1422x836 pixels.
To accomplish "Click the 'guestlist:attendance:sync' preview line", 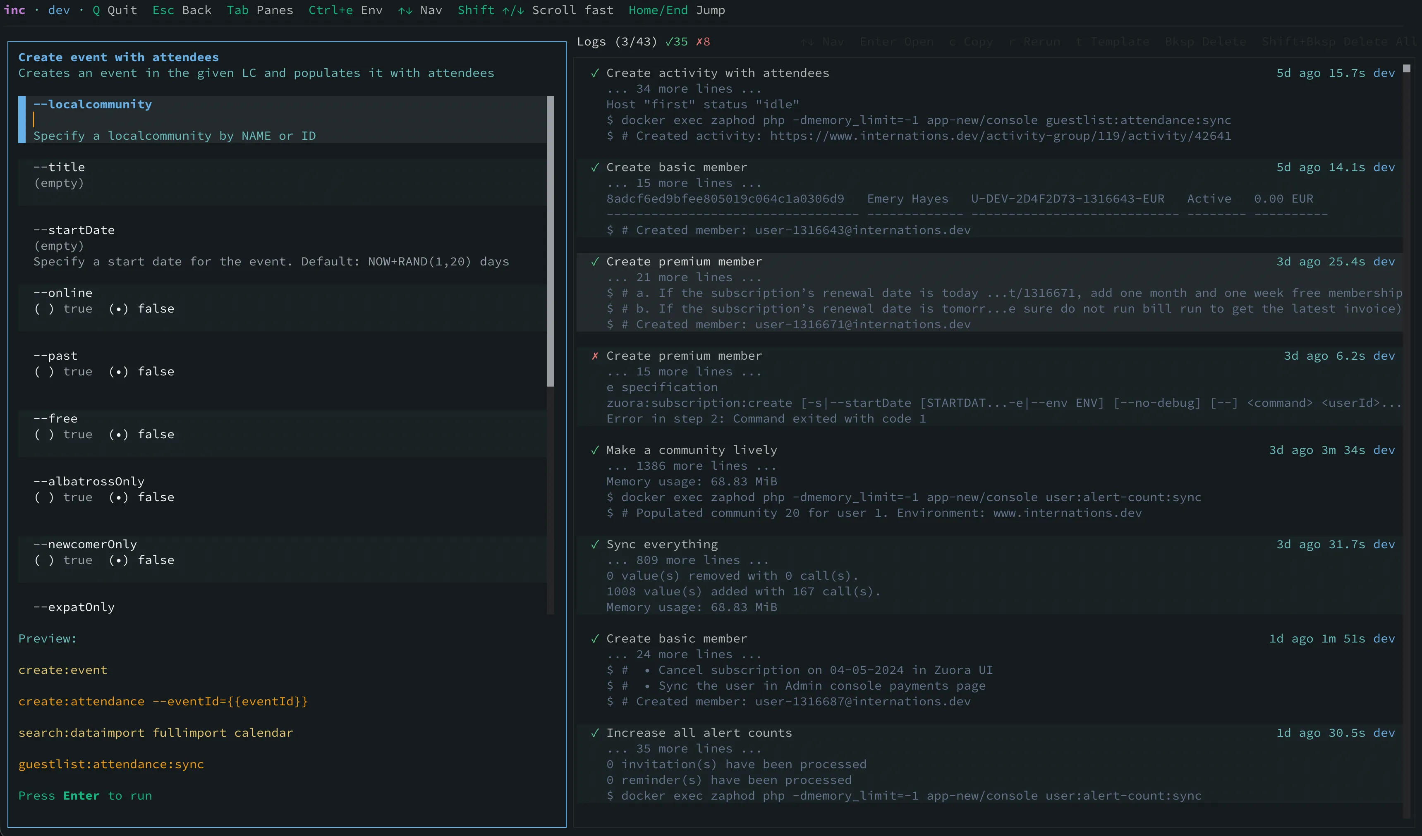I will [x=111, y=764].
